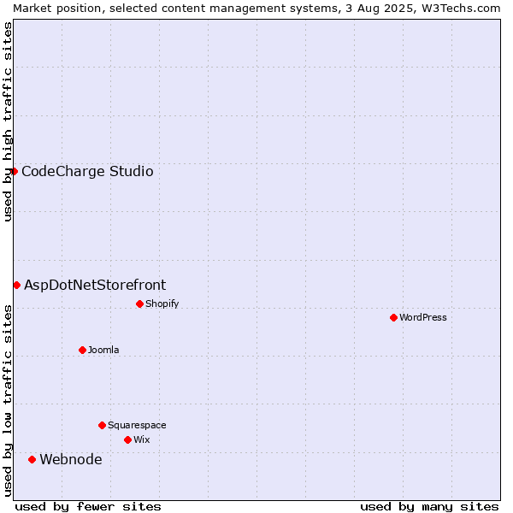Click the CodeCharge Studio label
513x513 pixels.
[x=87, y=172]
